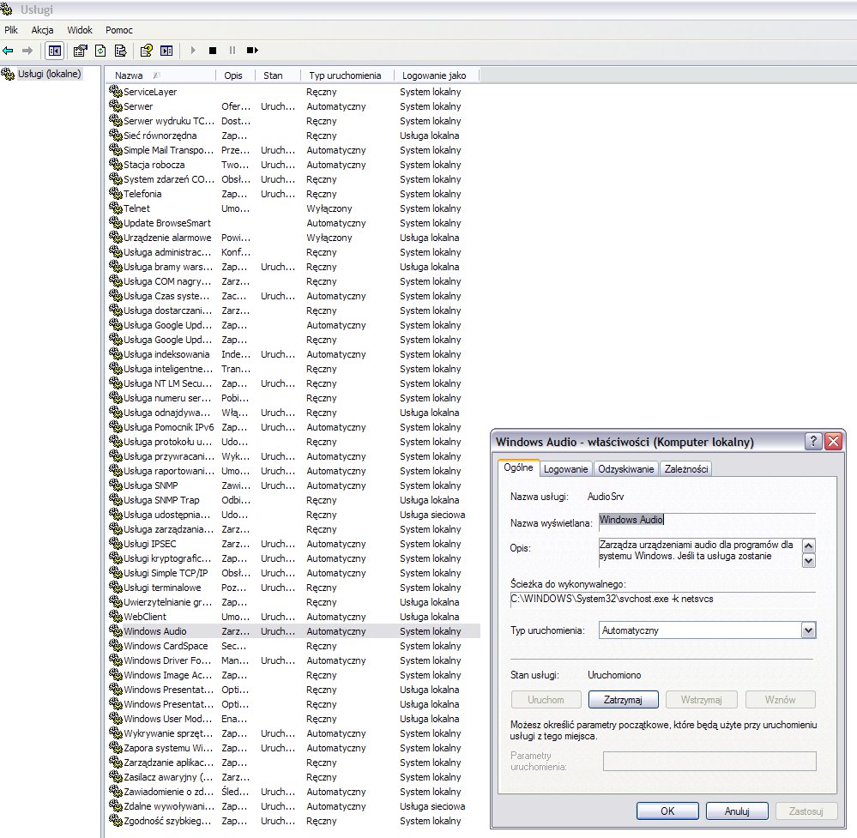Sort by Typ uruchomienia column header
Image resolution: width=857 pixels, height=838 pixels.
pos(347,75)
